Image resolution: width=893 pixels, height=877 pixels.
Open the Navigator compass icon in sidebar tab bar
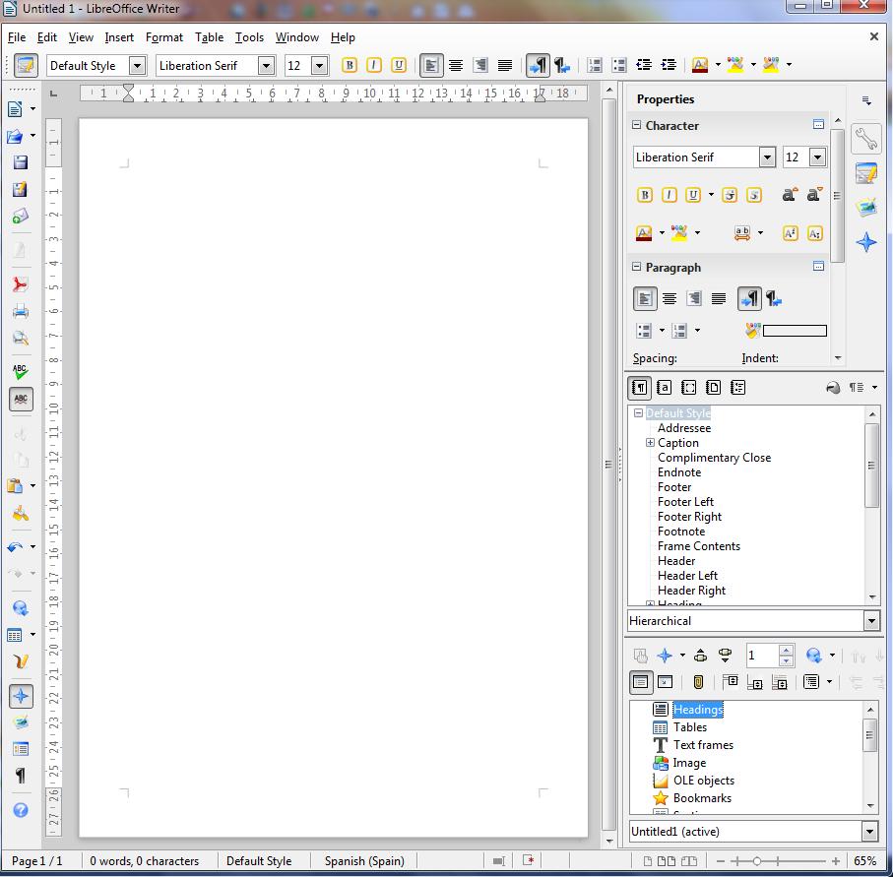[x=866, y=242]
